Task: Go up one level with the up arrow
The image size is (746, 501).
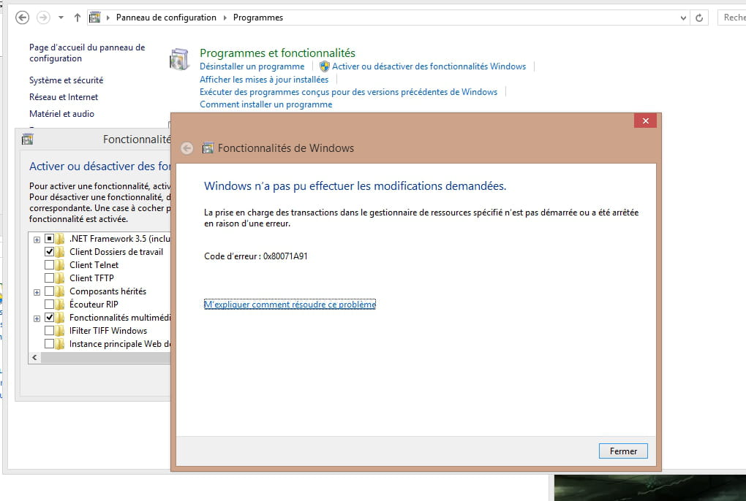Action: (x=77, y=18)
